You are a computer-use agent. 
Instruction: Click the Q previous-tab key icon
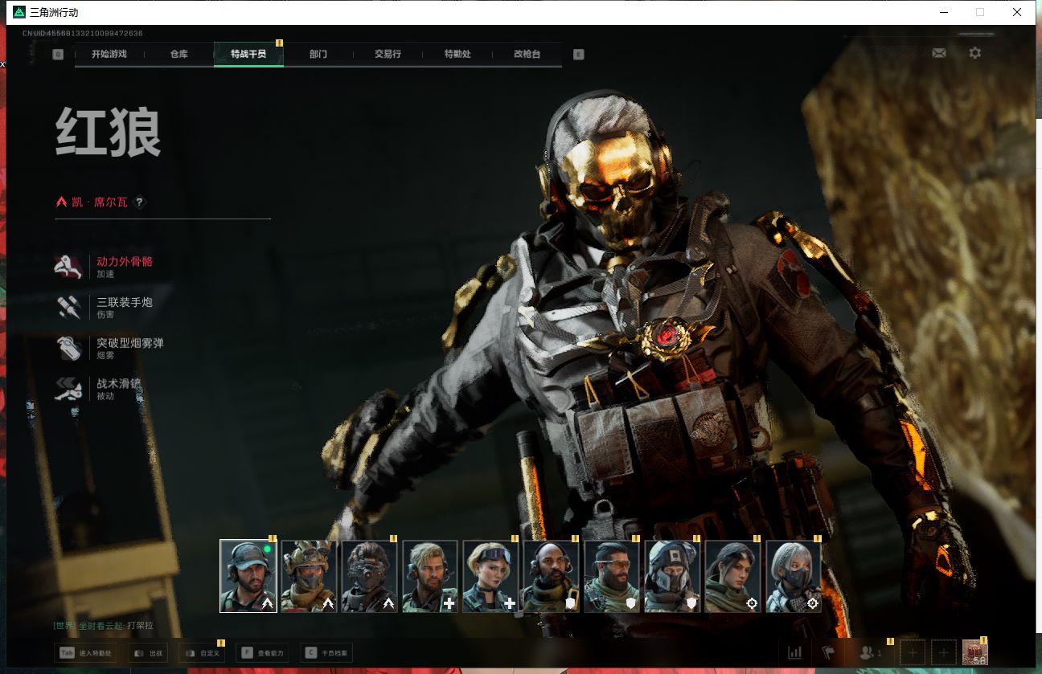coord(58,55)
